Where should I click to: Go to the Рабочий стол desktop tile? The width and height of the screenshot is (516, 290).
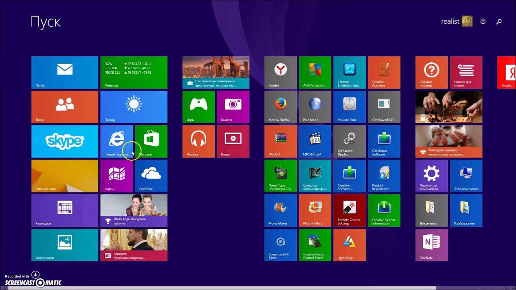(x=65, y=176)
